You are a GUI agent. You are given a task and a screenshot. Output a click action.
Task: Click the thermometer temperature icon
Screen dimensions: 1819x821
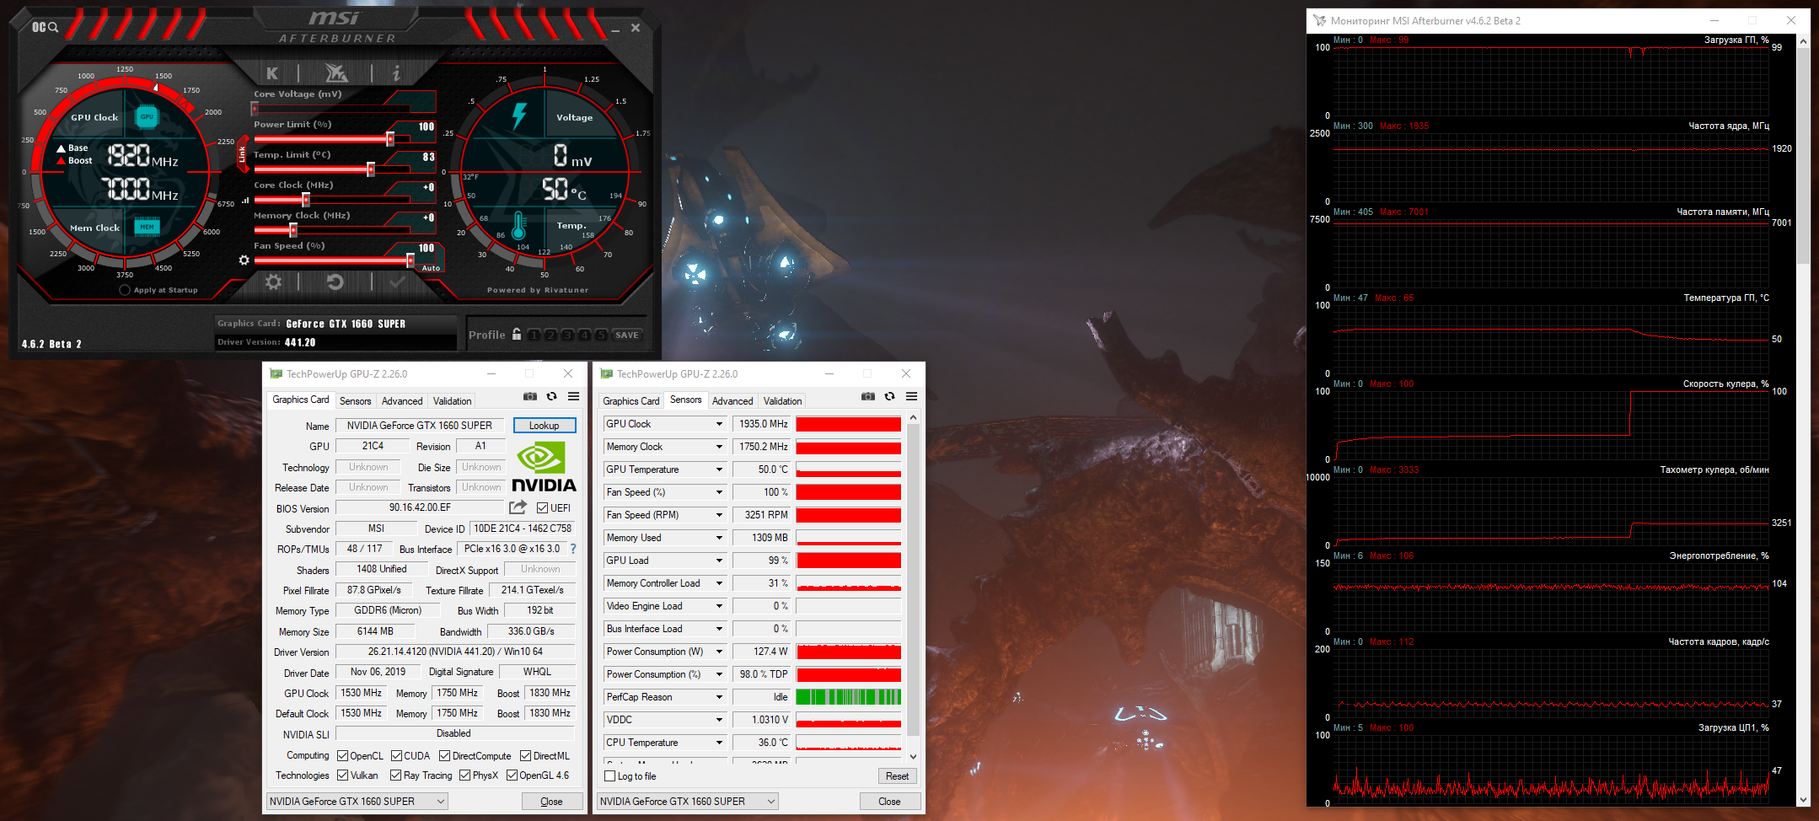[518, 226]
